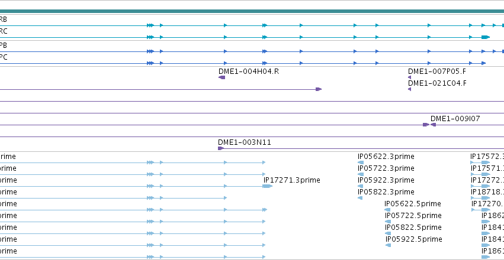Viewport: 504px width, 260px height.
Task: Select the DME1-003N11 feature label
Action: [244, 142]
